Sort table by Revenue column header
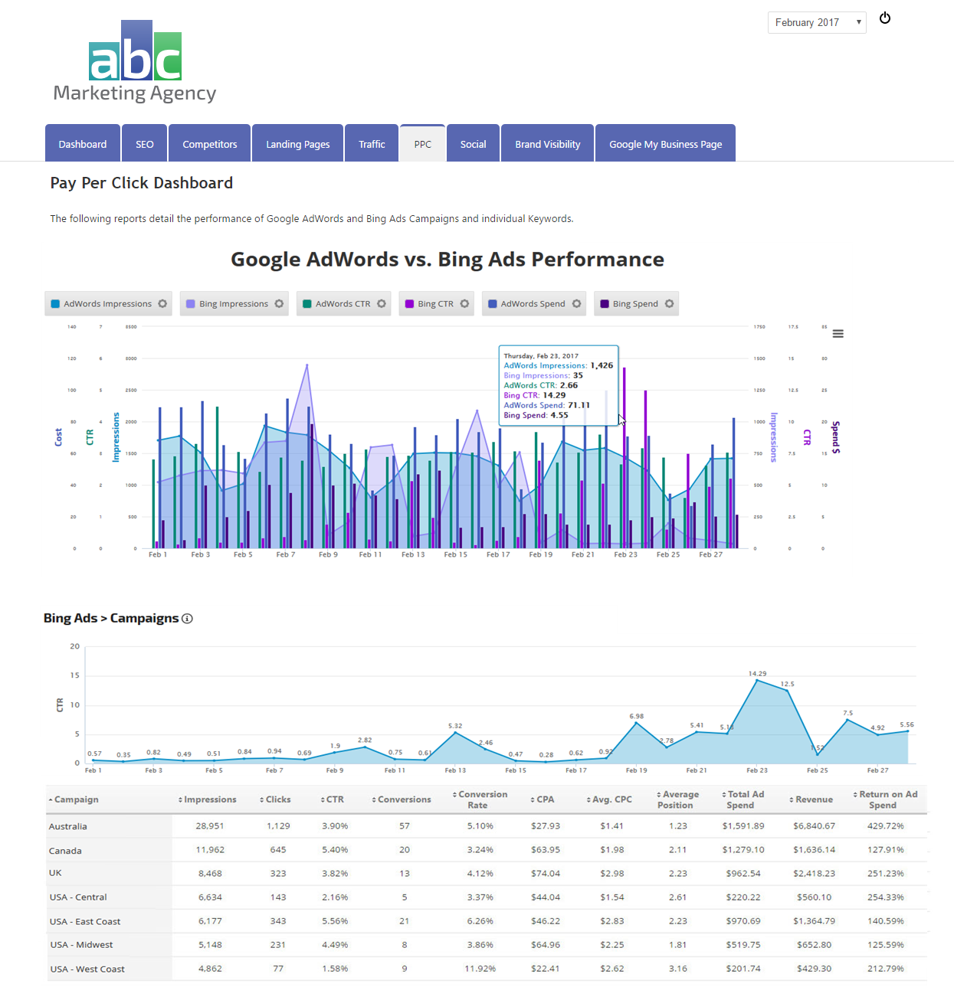 (813, 799)
